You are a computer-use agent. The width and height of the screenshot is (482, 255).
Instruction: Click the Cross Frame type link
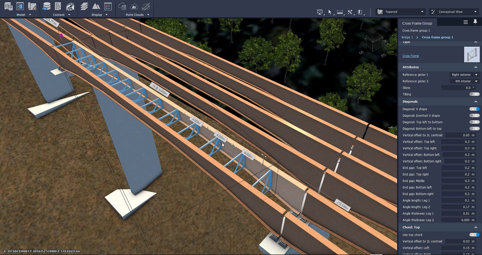[x=411, y=56]
